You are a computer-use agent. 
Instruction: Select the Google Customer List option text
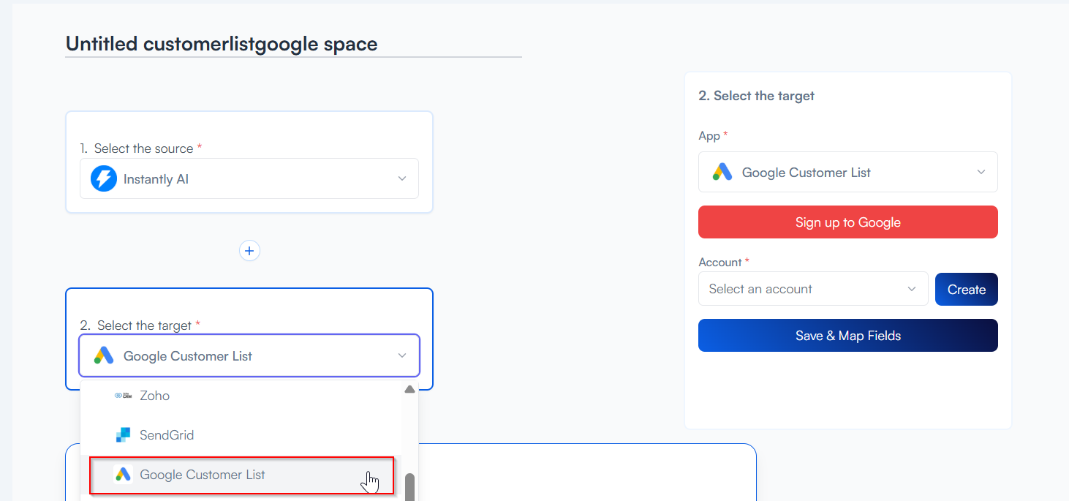203,475
